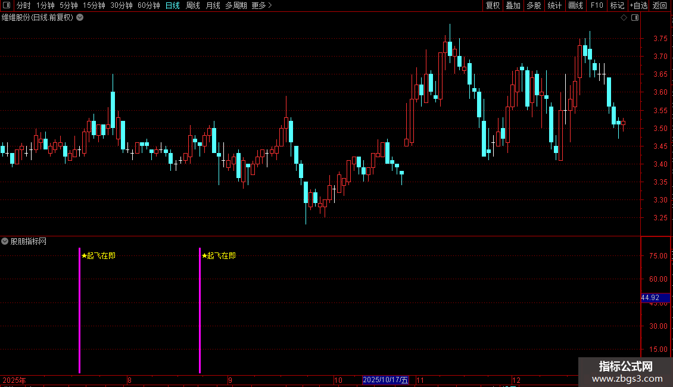Screen dimensions: 673x387
Task: Click the 维维股份(日线.前复权) chart title
Action: 38,18
